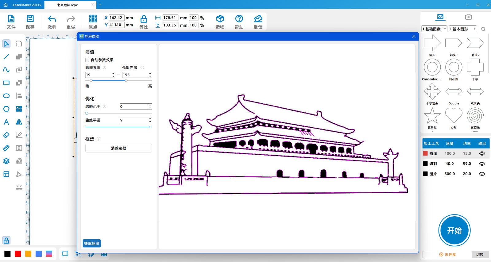The image size is (491, 262).
Task: Open the camera panel icon
Action: click(468, 17)
